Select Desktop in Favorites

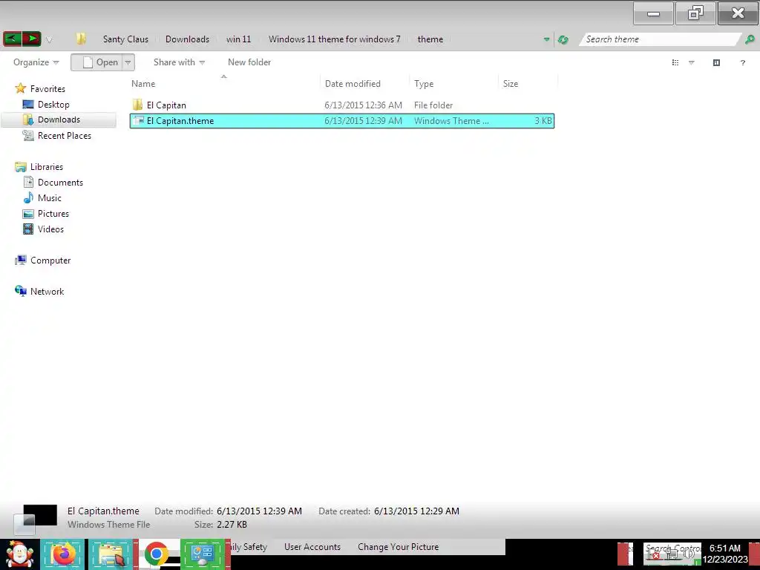(x=53, y=104)
